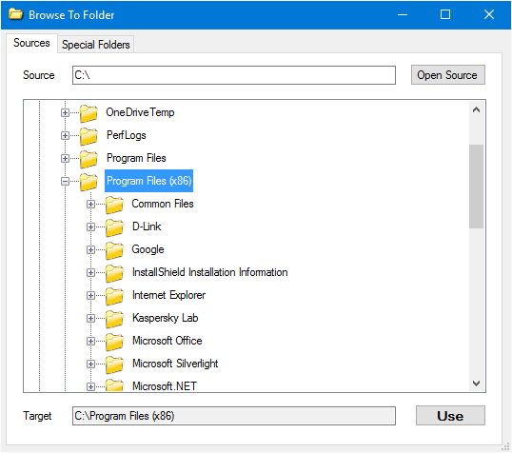The height and width of the screenshot is (453, 512).
Task: Click the OneDriveTemp folder icon
Action: pyautogui.click(x=89, y=113)
